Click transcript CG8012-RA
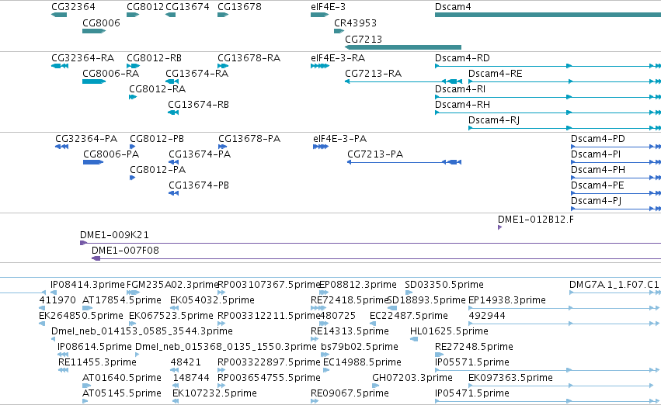Viewport: 661px width, 405px height. (x=157, y=88)
